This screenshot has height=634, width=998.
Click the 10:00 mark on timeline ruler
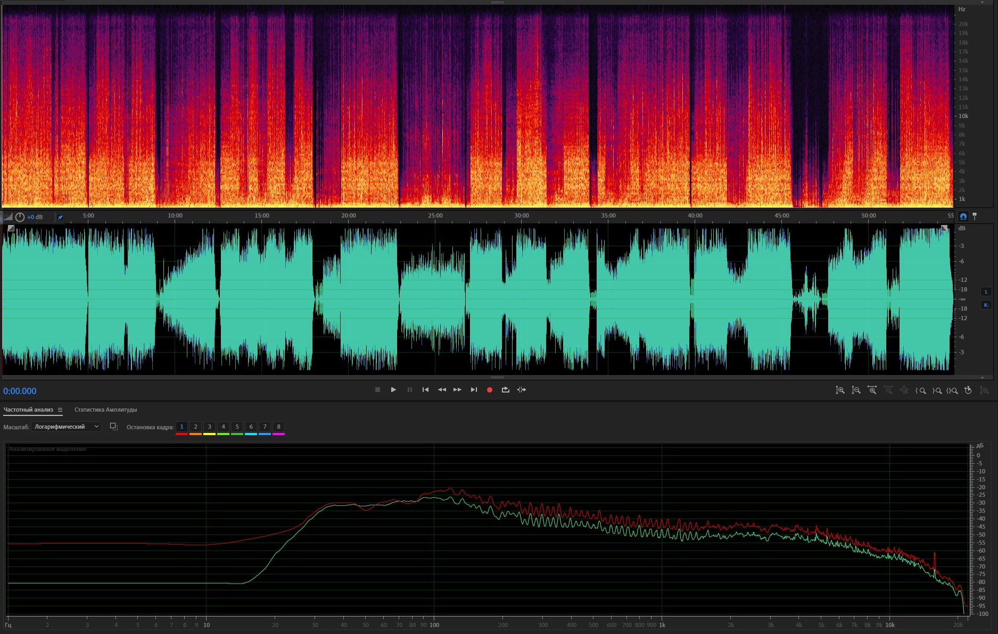pos(175,215)
